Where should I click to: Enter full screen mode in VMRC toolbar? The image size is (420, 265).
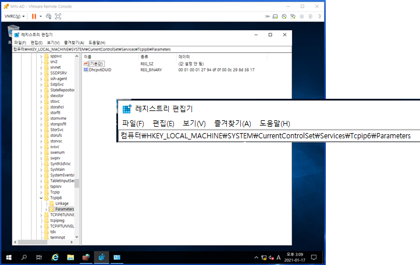click(58, 16)
